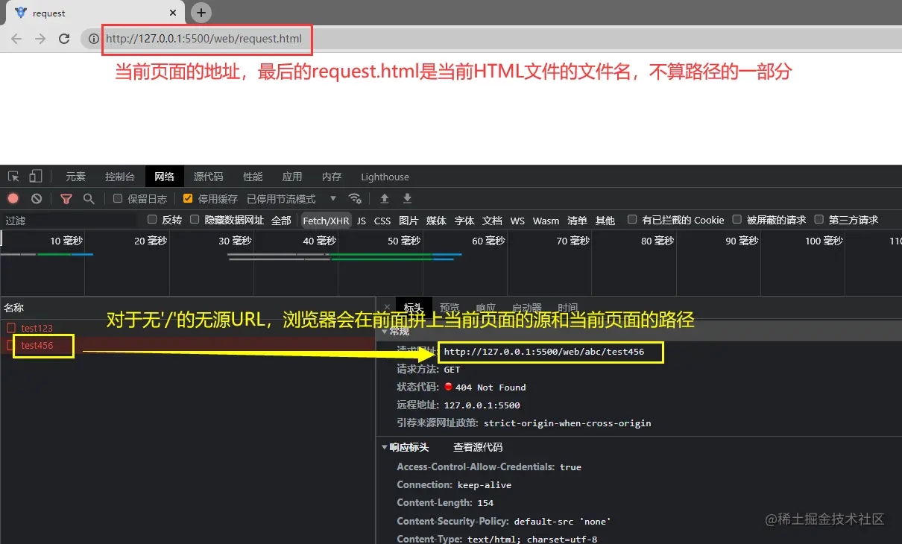Clear the network log

pos(36,198)
